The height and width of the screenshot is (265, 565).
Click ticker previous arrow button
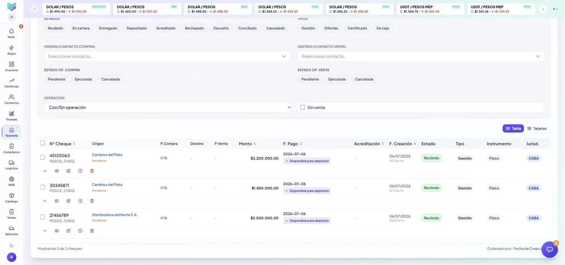(x=35, y=9)
